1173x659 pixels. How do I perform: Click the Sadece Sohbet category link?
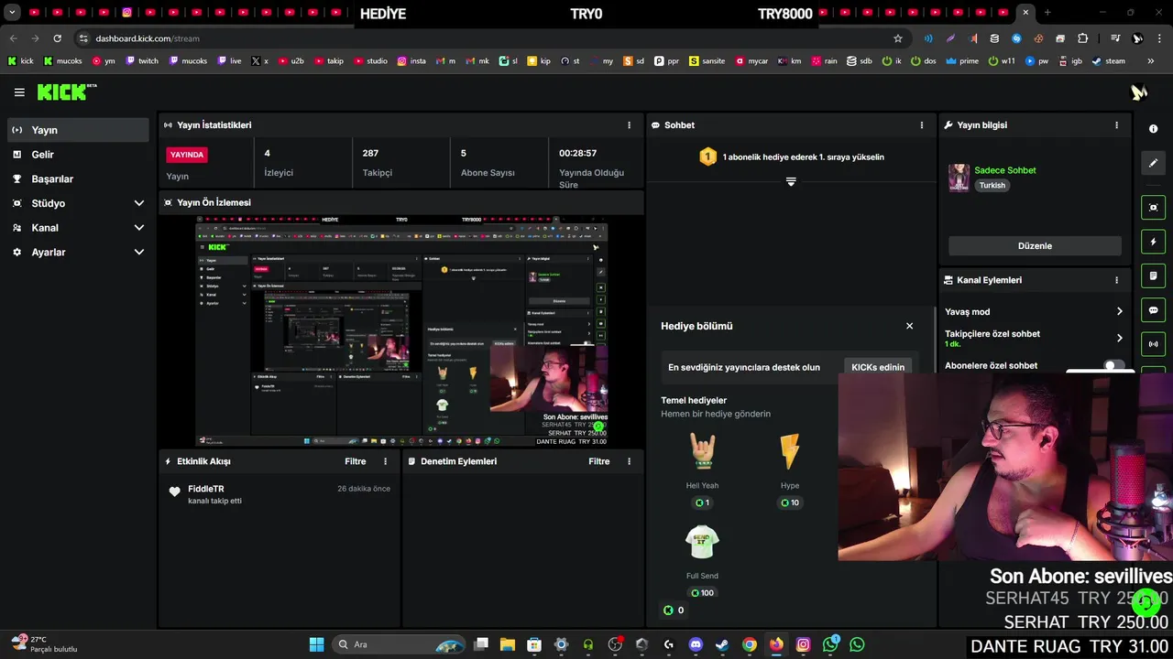pos(1005,170)
